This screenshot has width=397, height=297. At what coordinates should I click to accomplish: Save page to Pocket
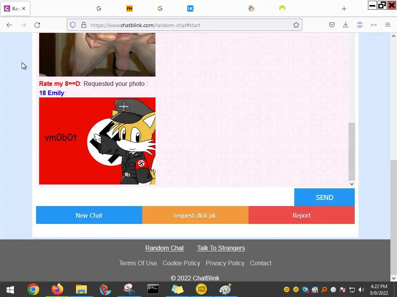tap(332, 25)
